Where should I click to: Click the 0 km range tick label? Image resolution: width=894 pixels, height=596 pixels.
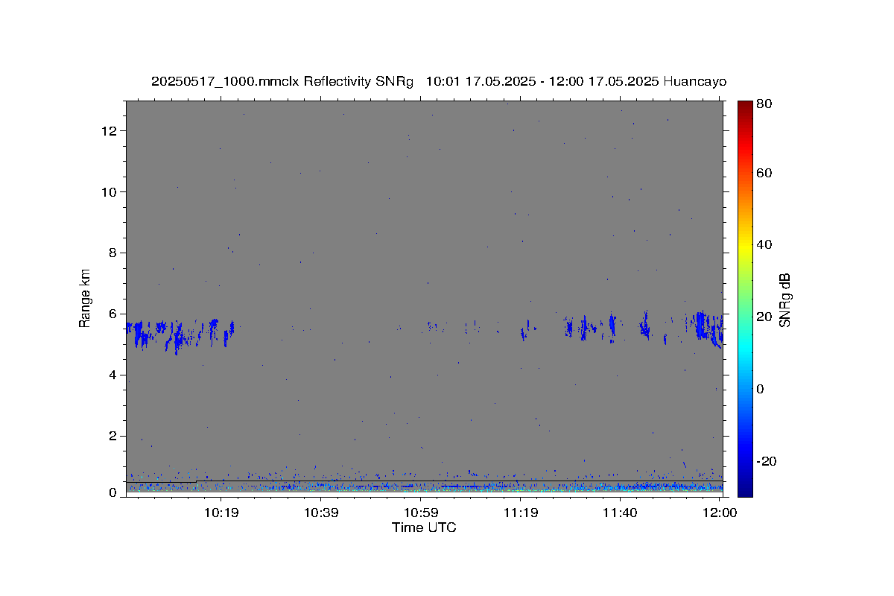point(114,492)
